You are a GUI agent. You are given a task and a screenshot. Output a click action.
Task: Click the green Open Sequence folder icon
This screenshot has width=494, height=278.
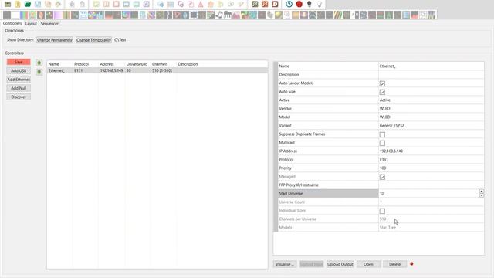tap(28, 4)
